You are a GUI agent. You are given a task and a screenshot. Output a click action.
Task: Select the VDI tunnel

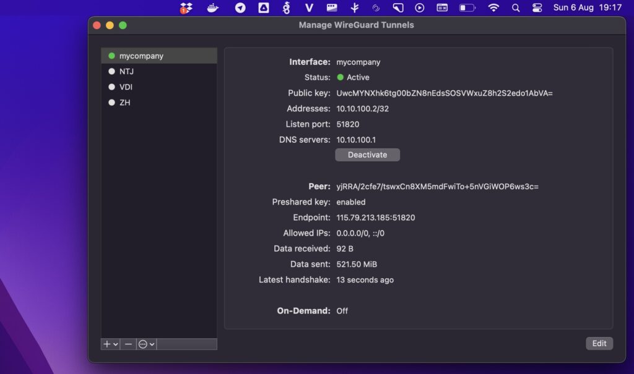[x=159, y=87]
